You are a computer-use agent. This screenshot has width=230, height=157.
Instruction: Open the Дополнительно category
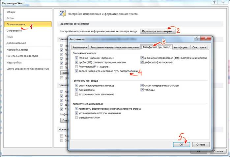pyautogui.click(x=16, y=43)
